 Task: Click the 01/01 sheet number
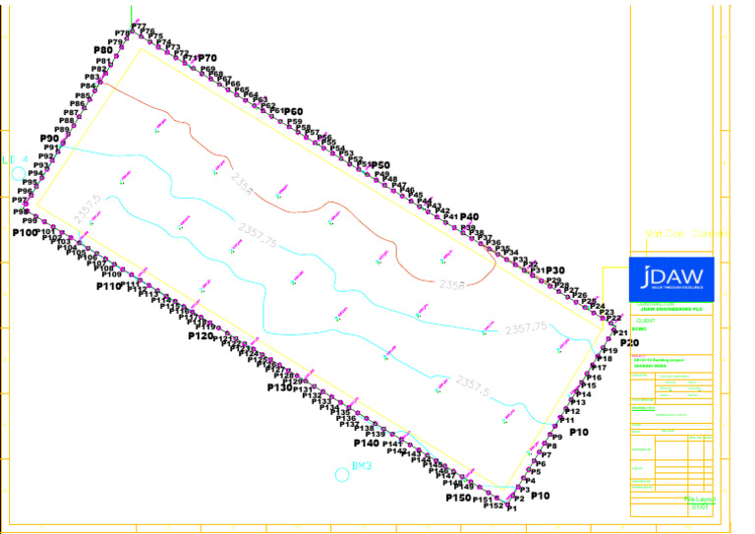[700, 507]
